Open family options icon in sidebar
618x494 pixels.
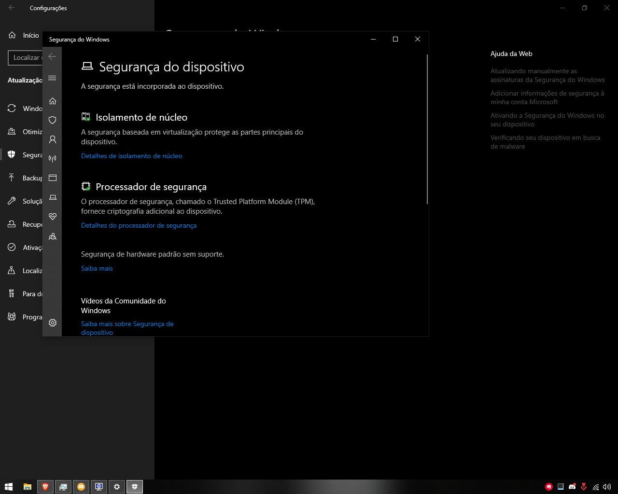53,236
